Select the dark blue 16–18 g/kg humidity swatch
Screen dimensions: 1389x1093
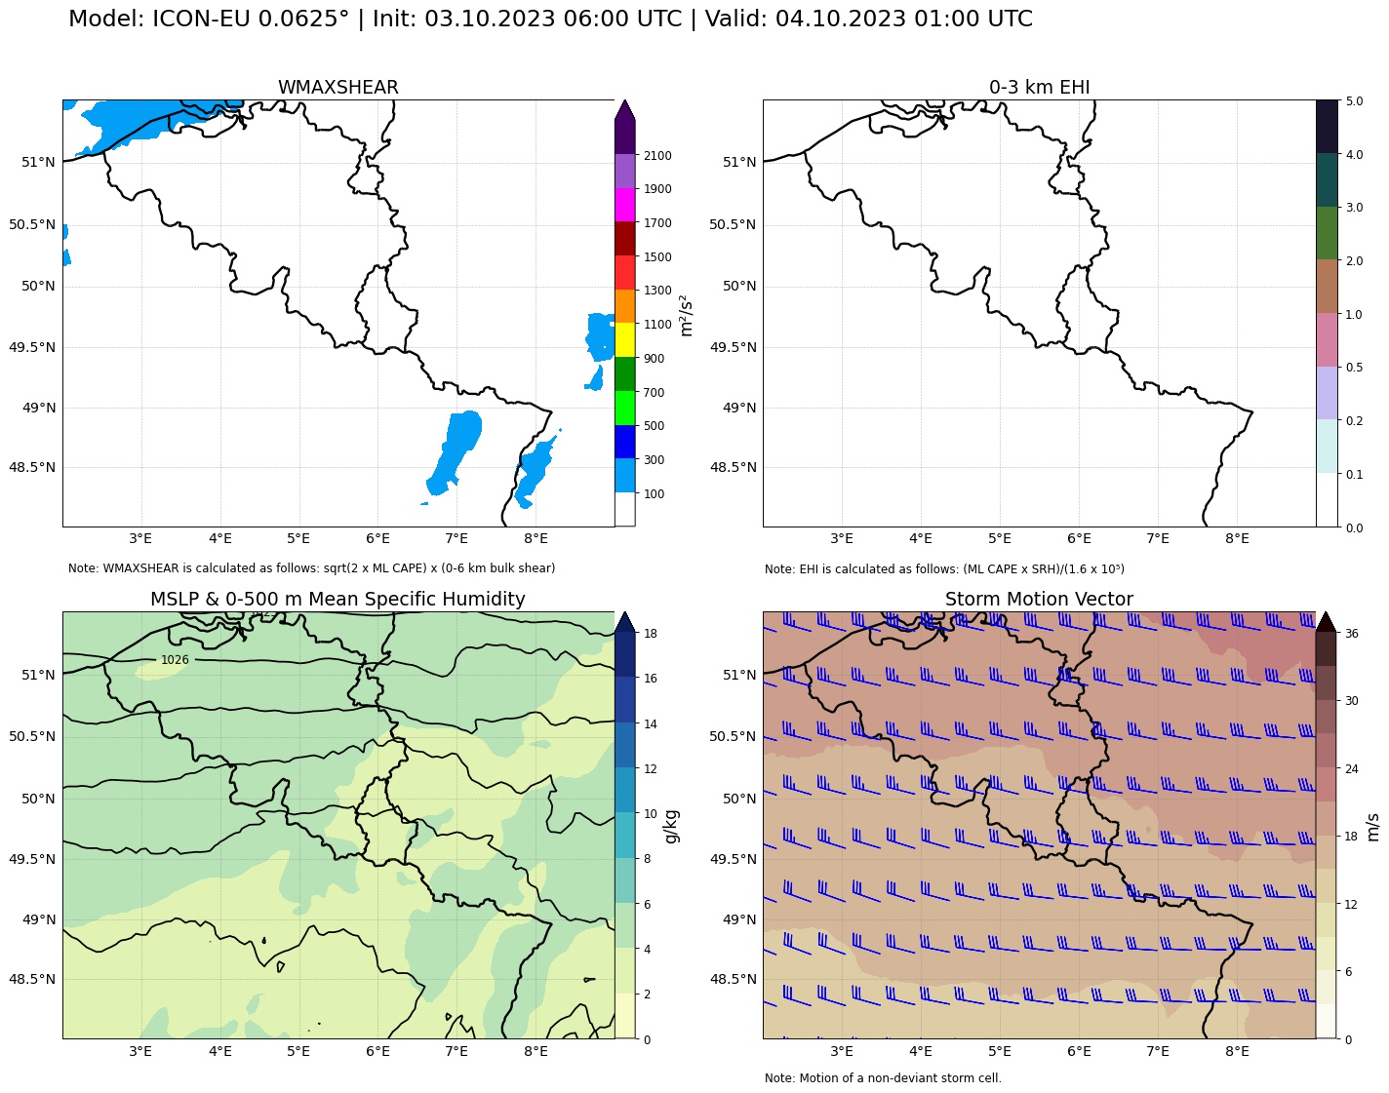(x=625, y=655)
